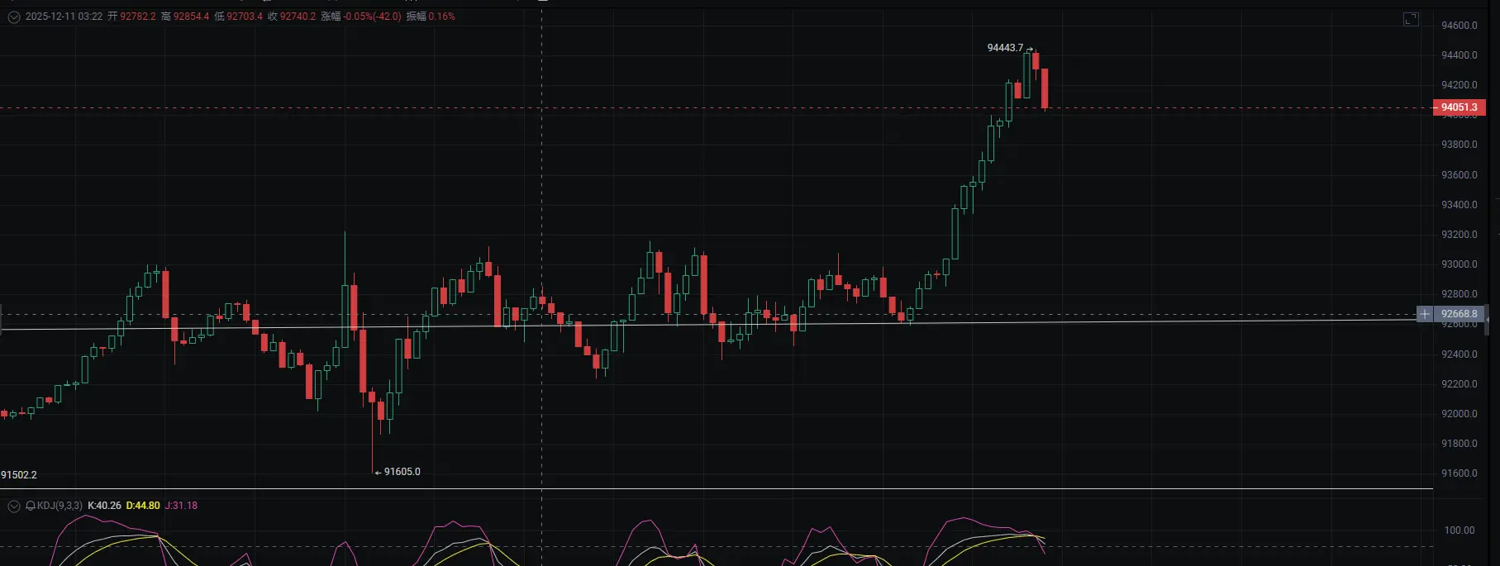
Task: Click the 93400.0 price axis label
Action: point(1460,205)
